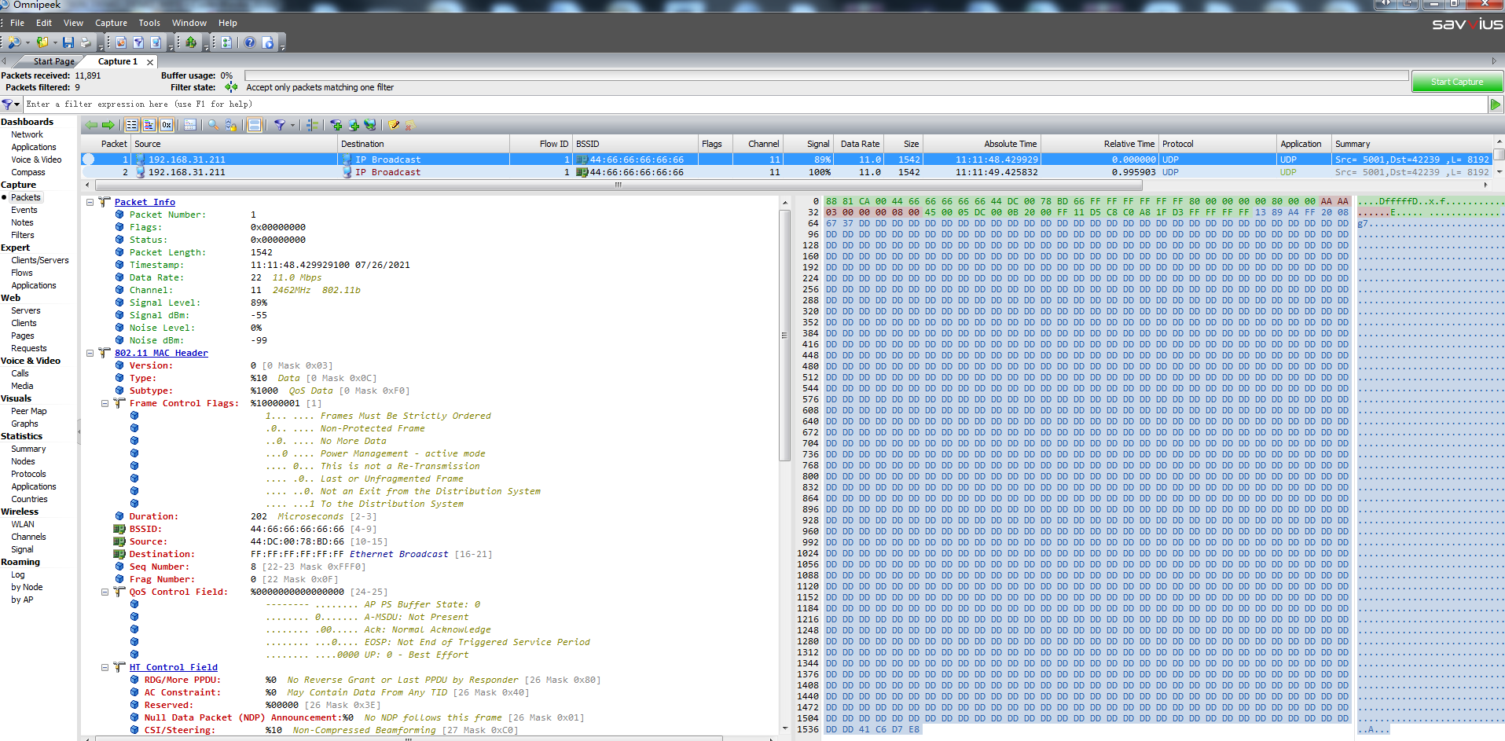Image resolution: width=1505 pixels, height=741 pixels.
Task: Collapse the Frame Control Flags node
Action: click(x=105, y=403)
